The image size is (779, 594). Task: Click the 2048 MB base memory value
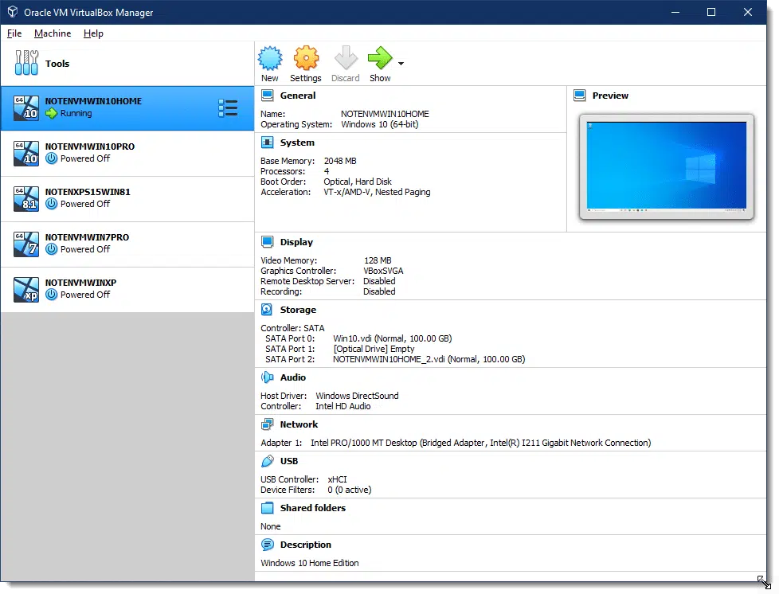click(x=340, y=161)
